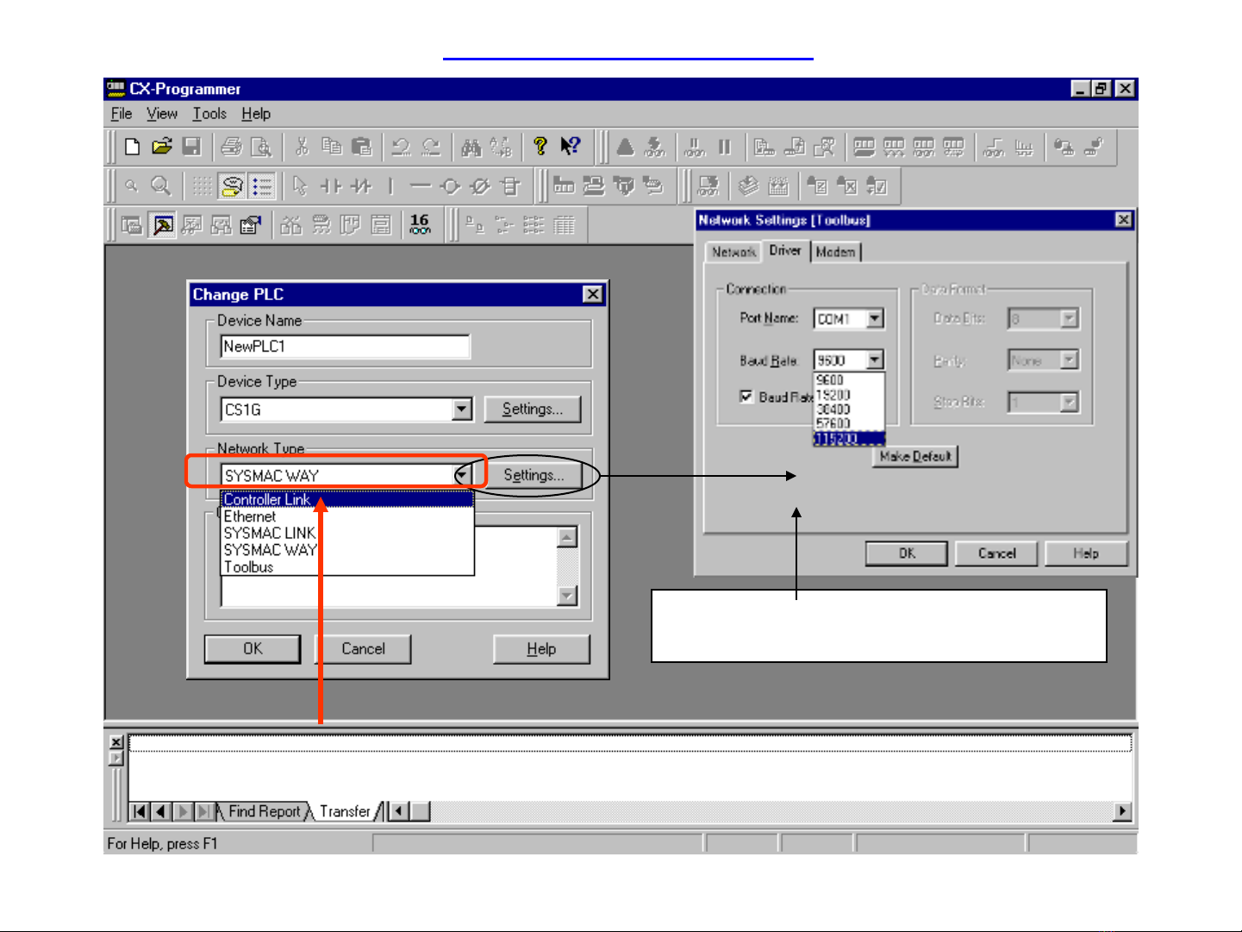
Task: Select the new closed coil tool
Action: tap(480, 185)
